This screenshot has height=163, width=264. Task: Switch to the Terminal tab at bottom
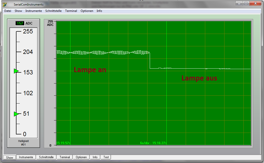tap(65, 157)
